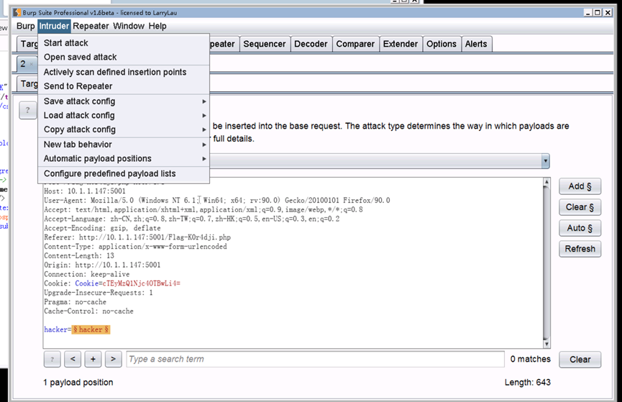The image size is (622, 402).
Task: Select Send to Repeater menu entry
Action: 124,86
